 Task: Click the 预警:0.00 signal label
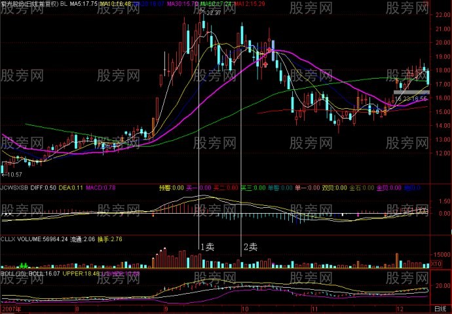pyautogui.click(x=171, y=188)
